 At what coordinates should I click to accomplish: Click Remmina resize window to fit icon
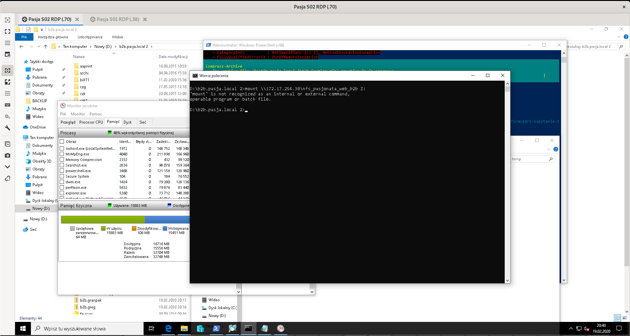[8, 20]
